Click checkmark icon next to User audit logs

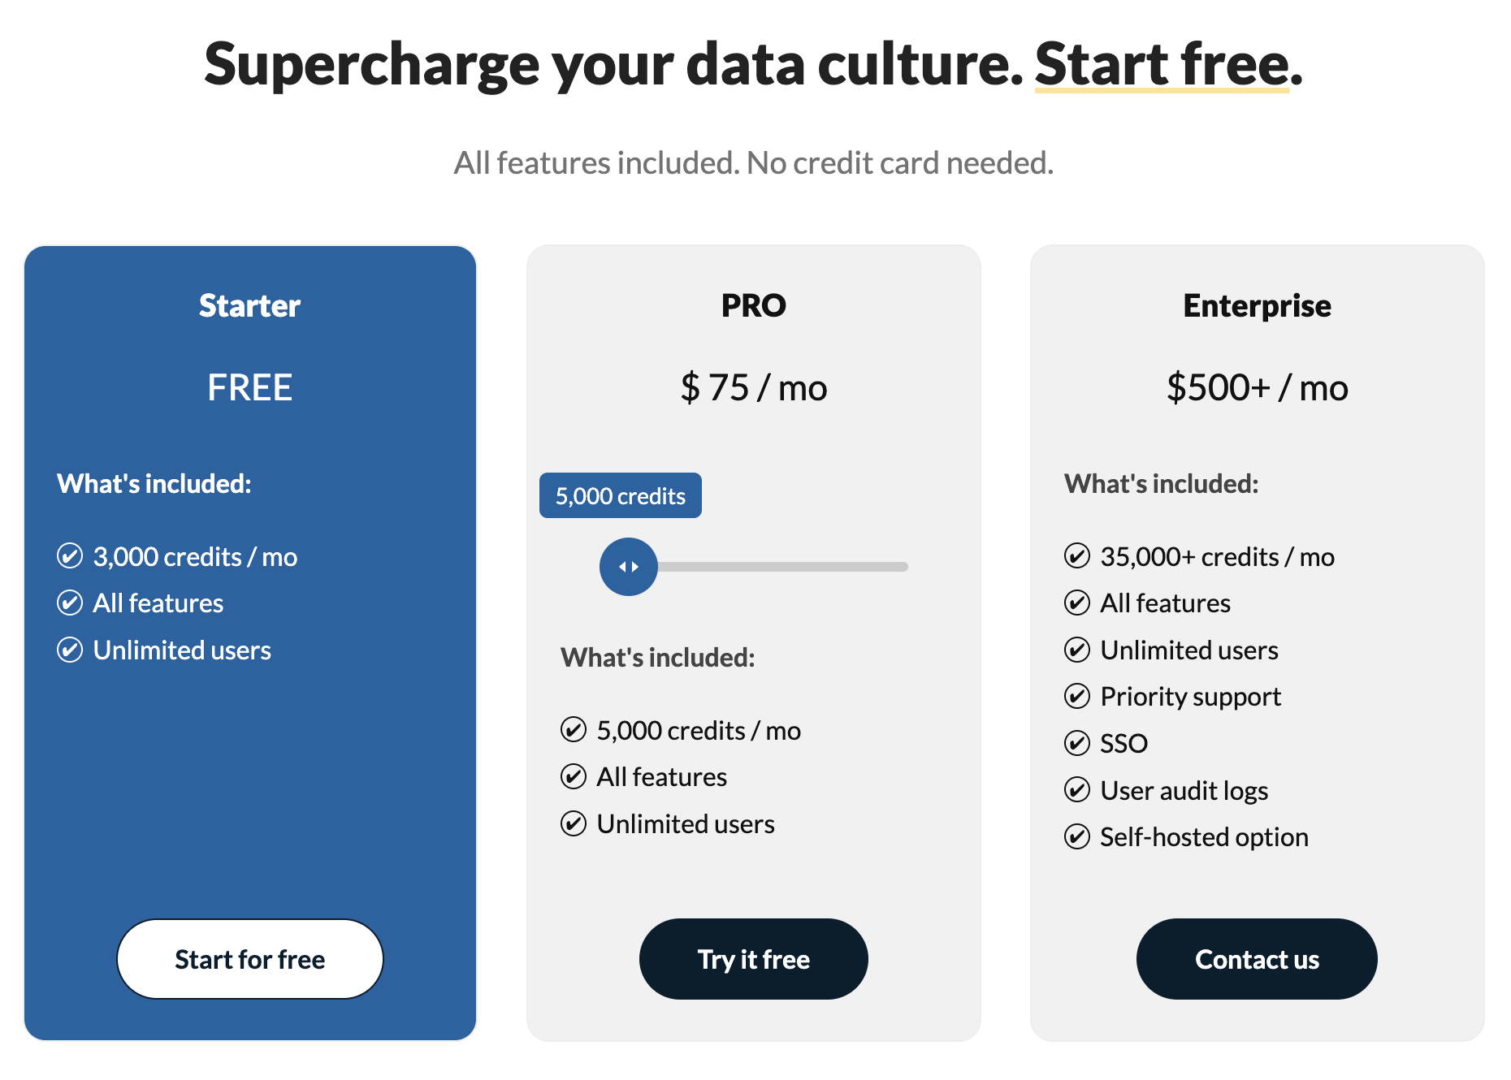(x=1077, y=789)
